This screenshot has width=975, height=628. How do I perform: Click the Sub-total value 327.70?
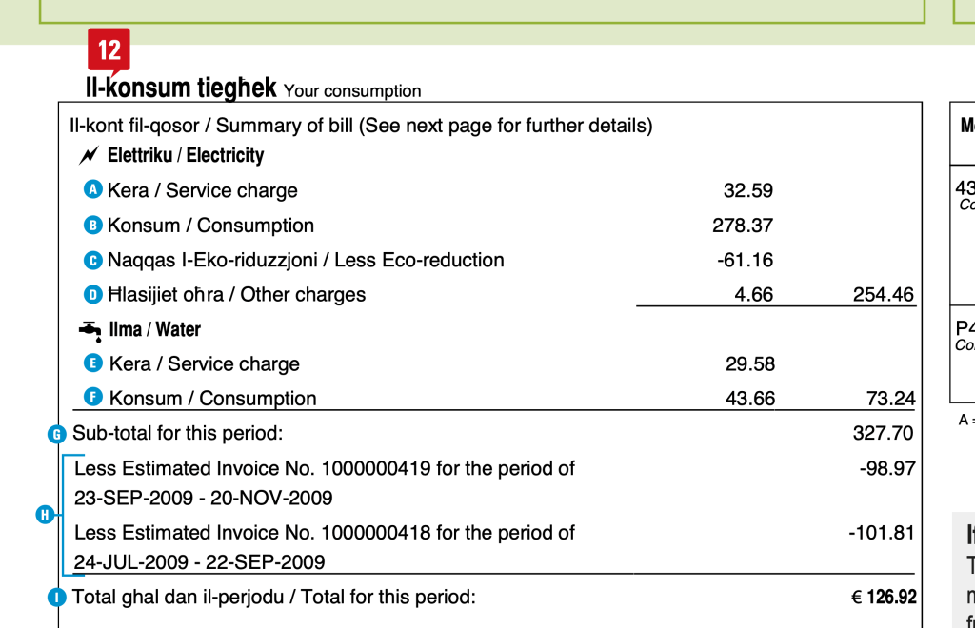883,434
